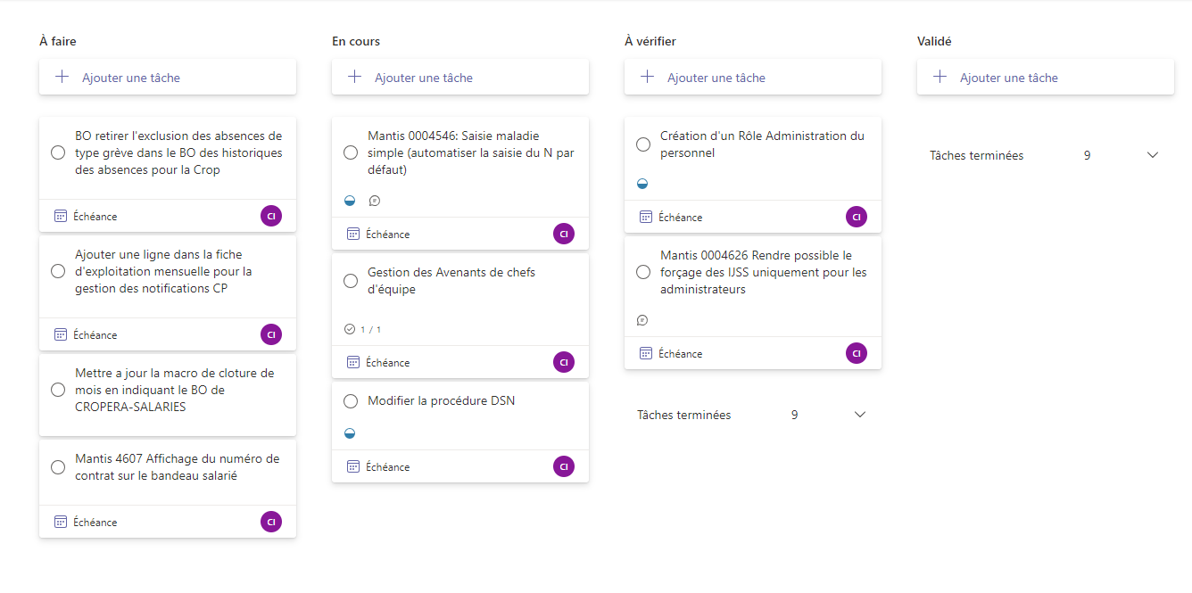Click the calendar icon on the Modifier la procédure DSN card
Viewport: 1192px width, 593px height.
(353, 466)
